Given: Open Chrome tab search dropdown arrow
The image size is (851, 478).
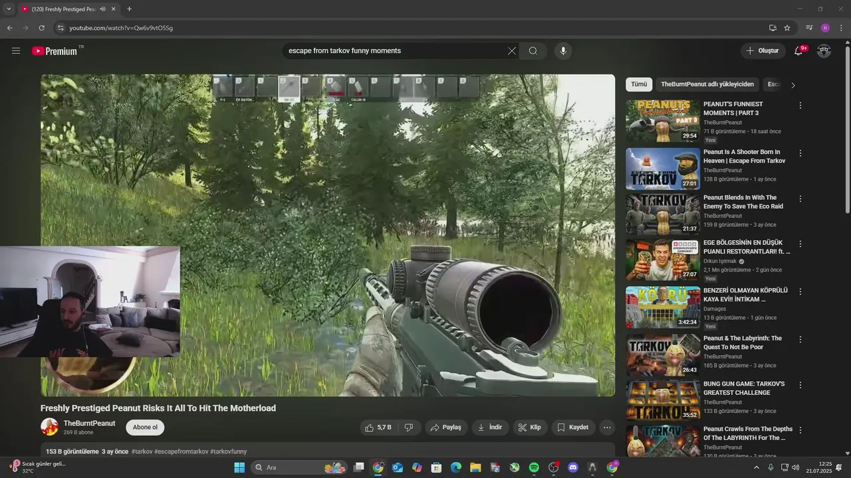Looking at the screenshot, I should [9, 9].
